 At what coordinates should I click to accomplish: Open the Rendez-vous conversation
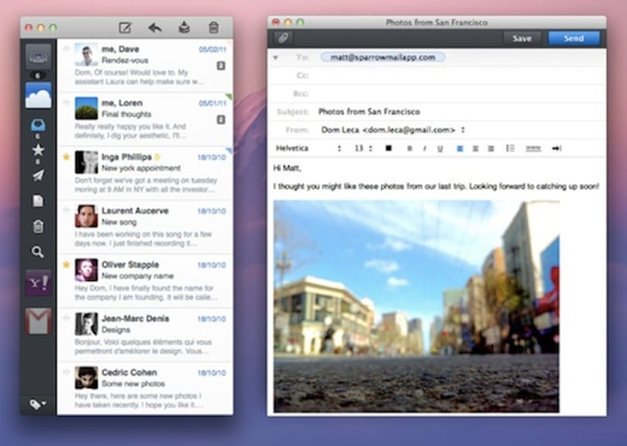(x=146, y=66)
